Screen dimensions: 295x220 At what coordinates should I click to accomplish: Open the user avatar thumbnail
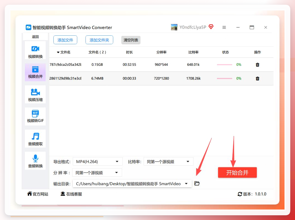pyautogui.click(x=174, y=27)
